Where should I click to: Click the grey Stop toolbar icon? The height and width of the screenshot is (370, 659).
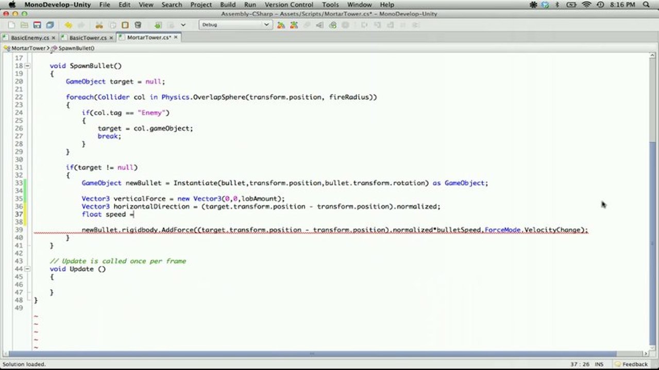pos(345,25)
